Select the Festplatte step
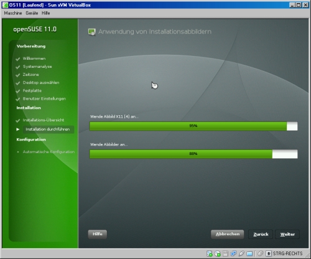The height and width of the screenshot is (259, 311). point(32,91)
